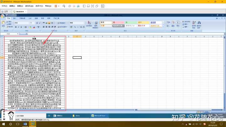This screenshot has width=226, height=127.
Task: Click the 开始 ribbon tab in Excel
Action: click(x=9, y=19)
